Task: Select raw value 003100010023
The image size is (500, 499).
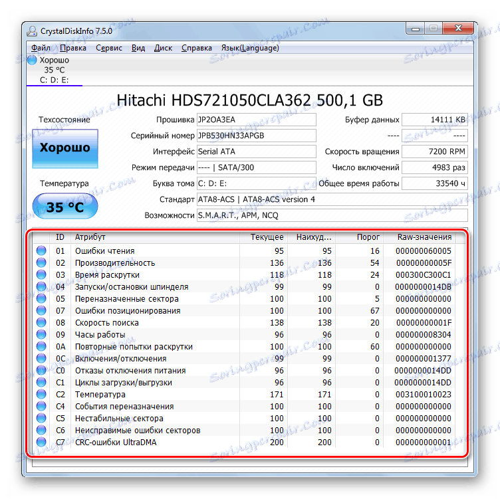Action: coord(423,394)
